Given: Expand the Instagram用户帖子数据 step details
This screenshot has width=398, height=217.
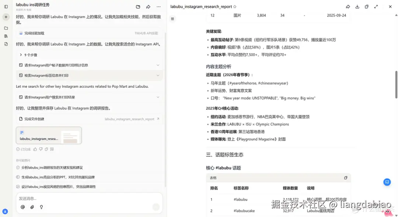Looking at the screenshot, I should (158, 65).
